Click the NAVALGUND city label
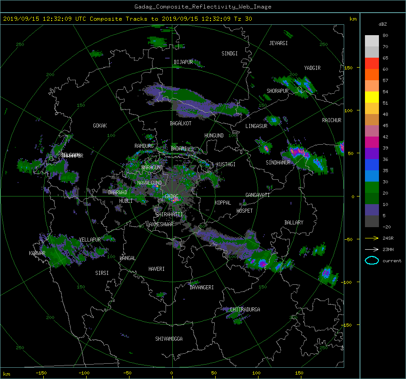Screen dimensions: 406x379 click(x=149, y=183)
